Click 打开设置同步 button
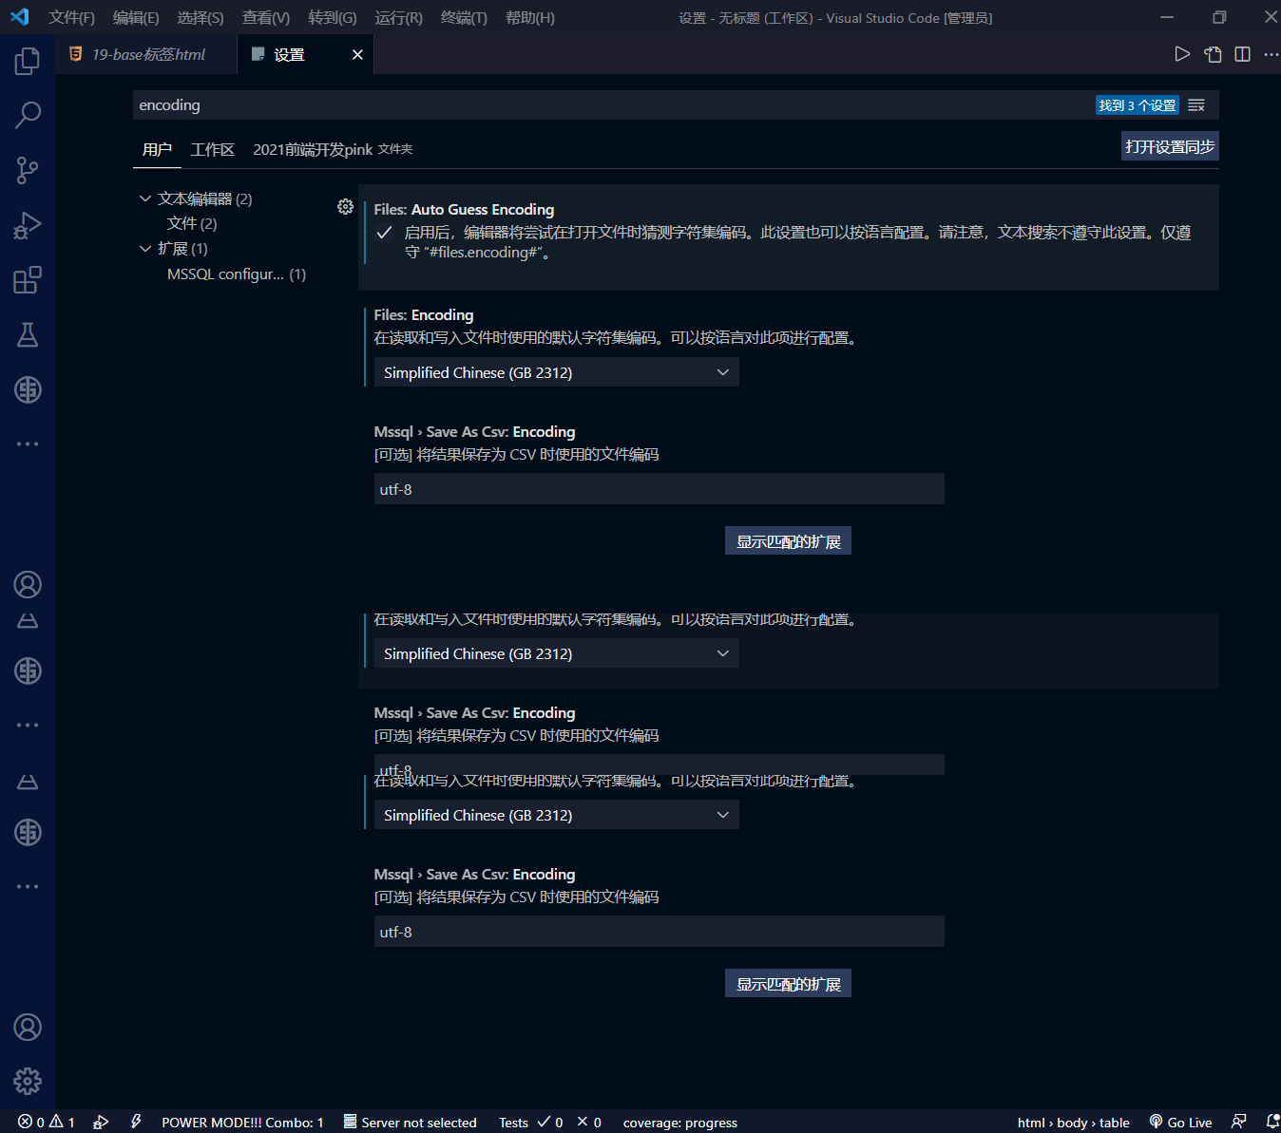Viewport: 1281px width, 1133px height. tap(1170, 146)
